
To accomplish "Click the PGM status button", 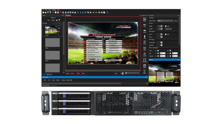I will pyautogui.click(x=78, y=74).
